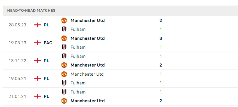Click Manchester Utd crest in 19.03.23 FA Cup match

point(64,38)
